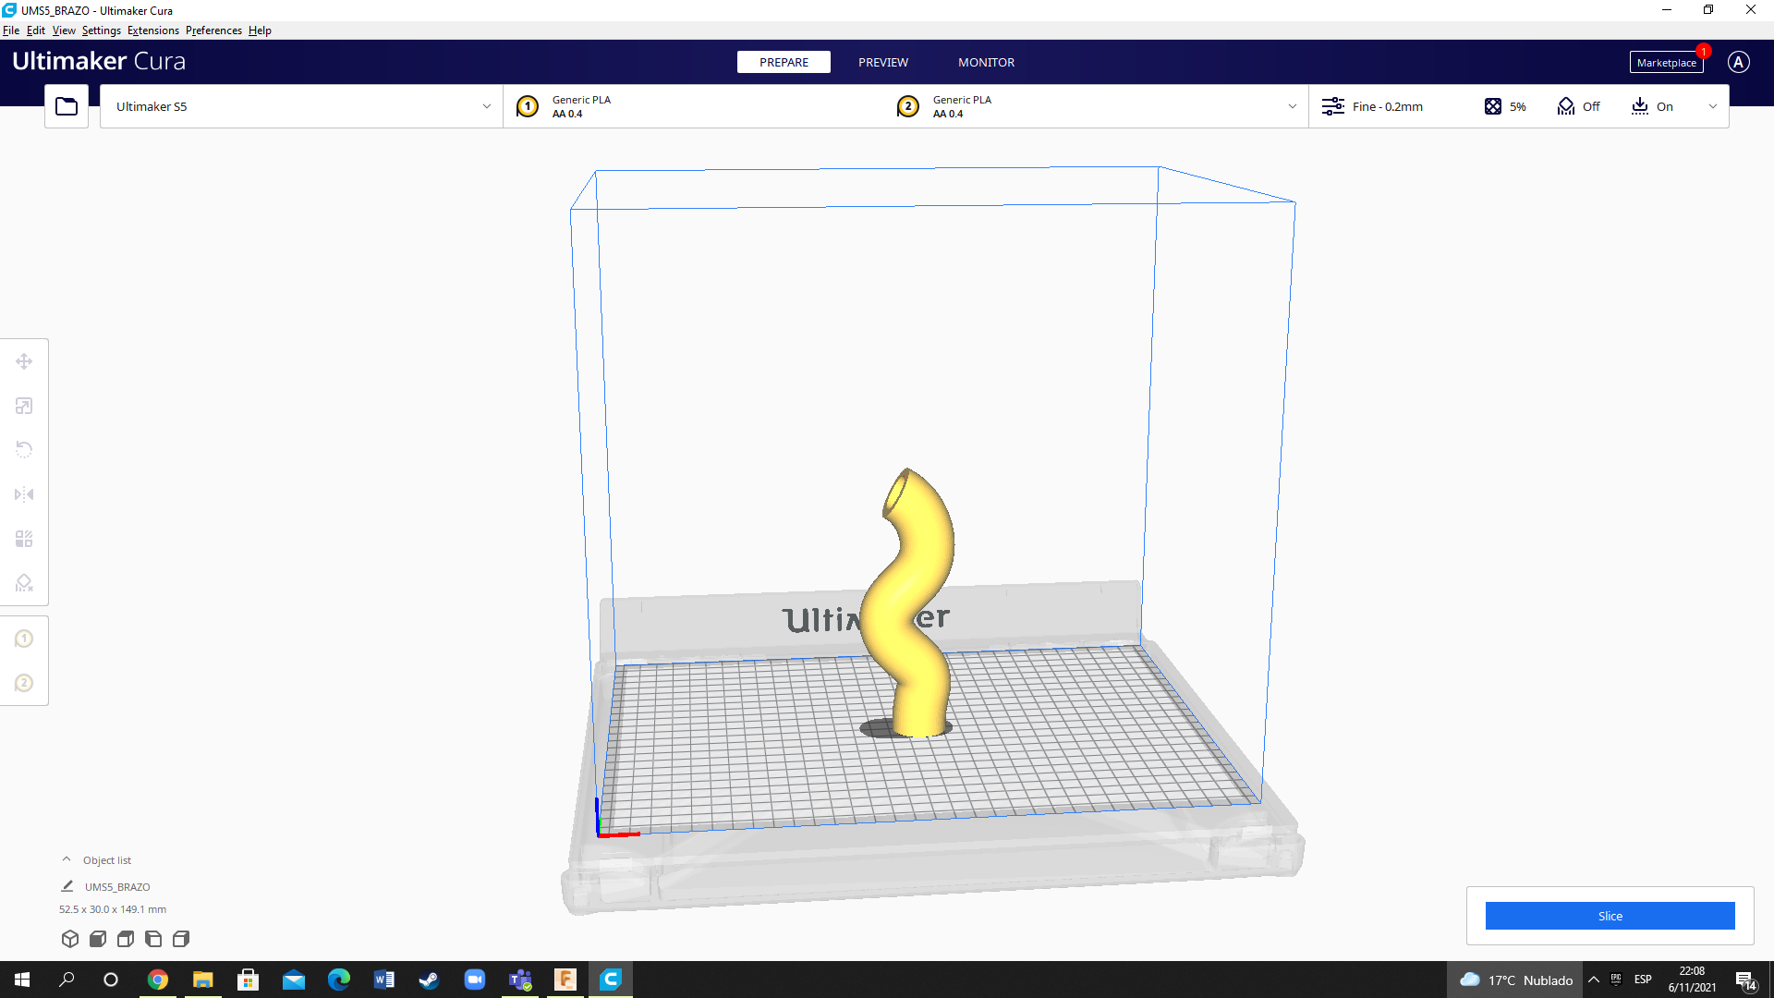Click extruder 1 Generic PLA badge

point(528,106)
